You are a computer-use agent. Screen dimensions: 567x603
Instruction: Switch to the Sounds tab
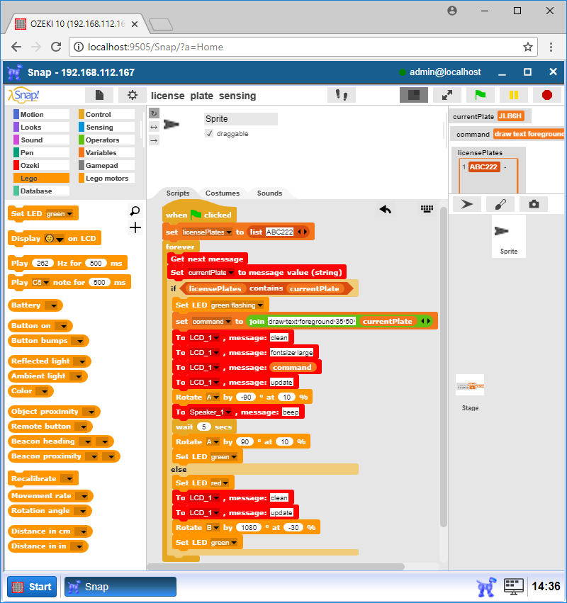coord(269,193)
